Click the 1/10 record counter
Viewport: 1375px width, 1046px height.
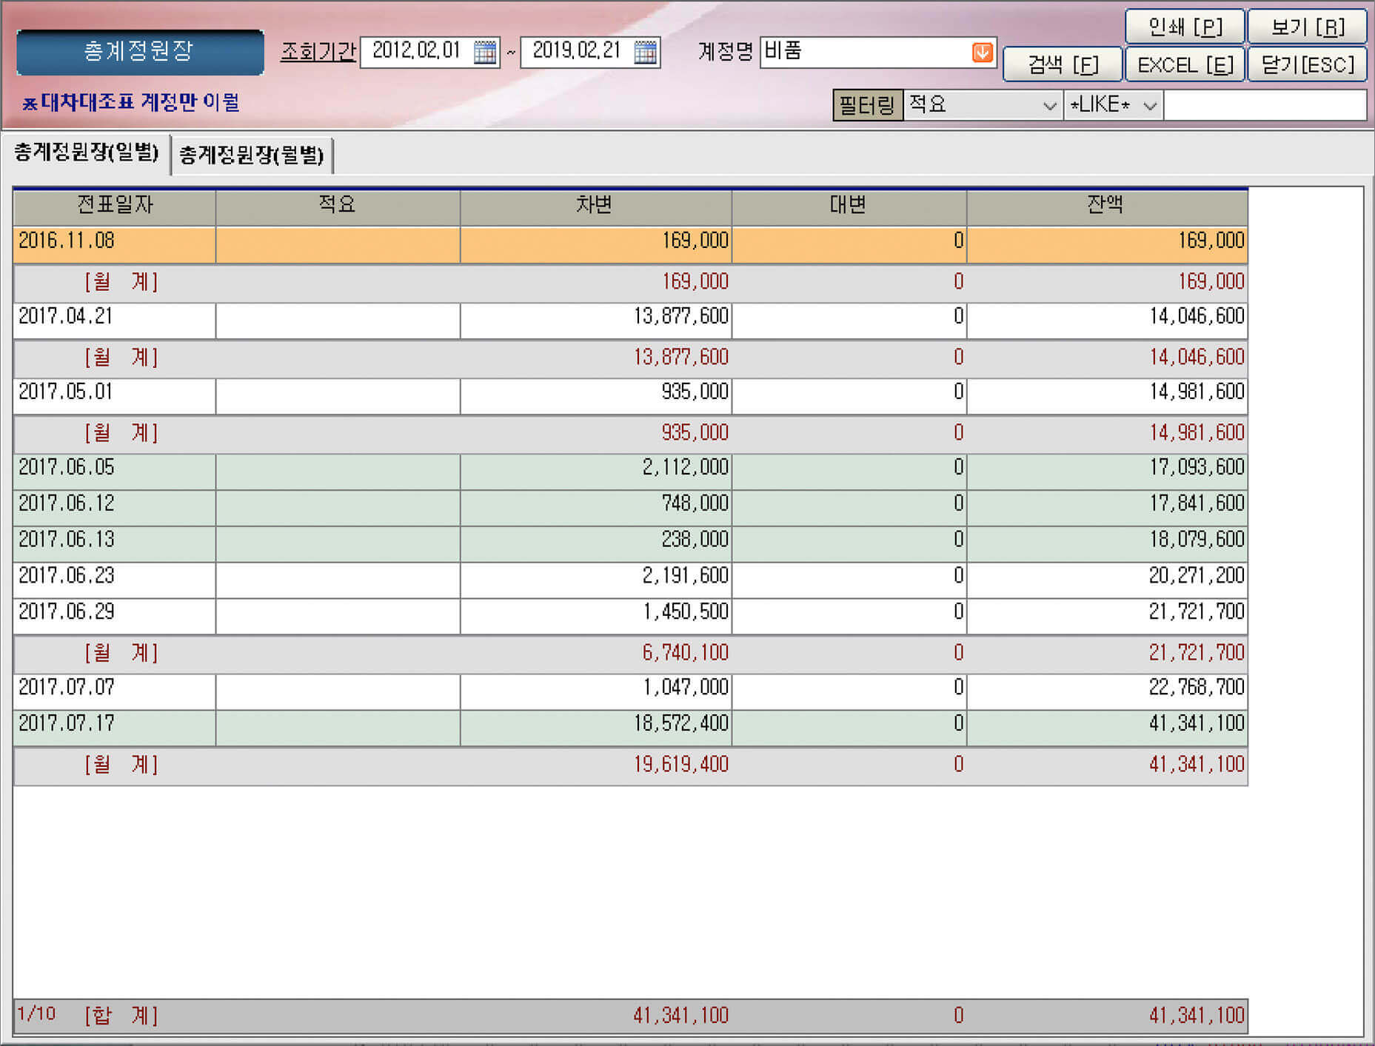tap(36, 1014)
